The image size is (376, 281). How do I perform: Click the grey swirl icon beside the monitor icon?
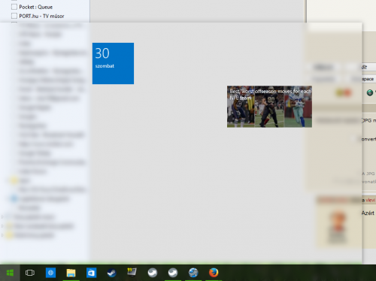[x=153, y=273]
